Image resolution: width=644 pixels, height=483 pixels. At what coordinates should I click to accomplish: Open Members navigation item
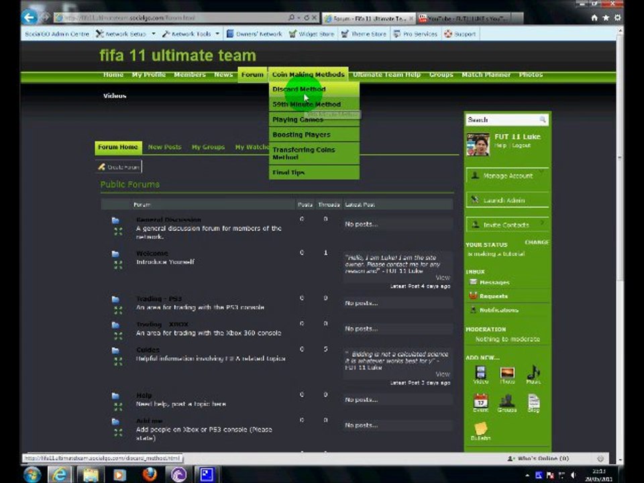point(189,74)
